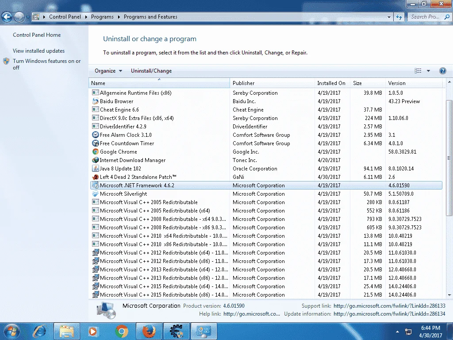
Task: Open the truncated Help link URL
Action: point(252,314)
